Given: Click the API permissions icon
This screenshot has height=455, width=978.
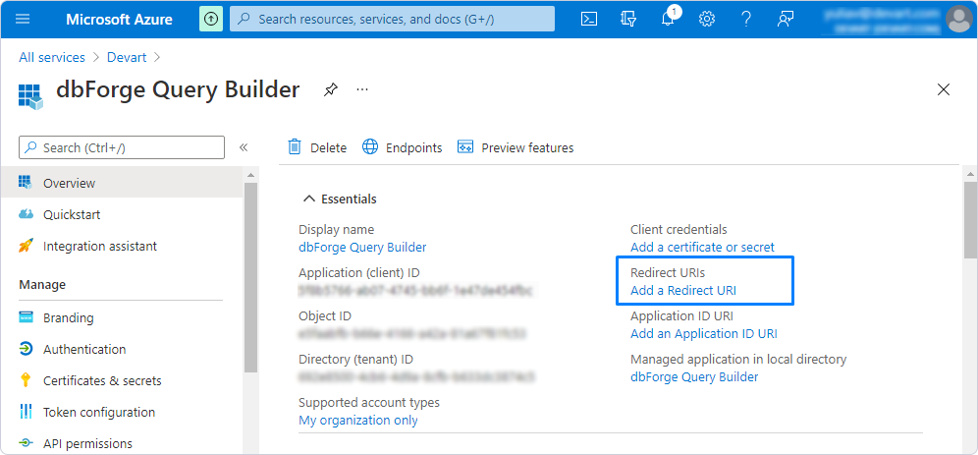Looking at the screenshot, I should [x=26, y=442].
